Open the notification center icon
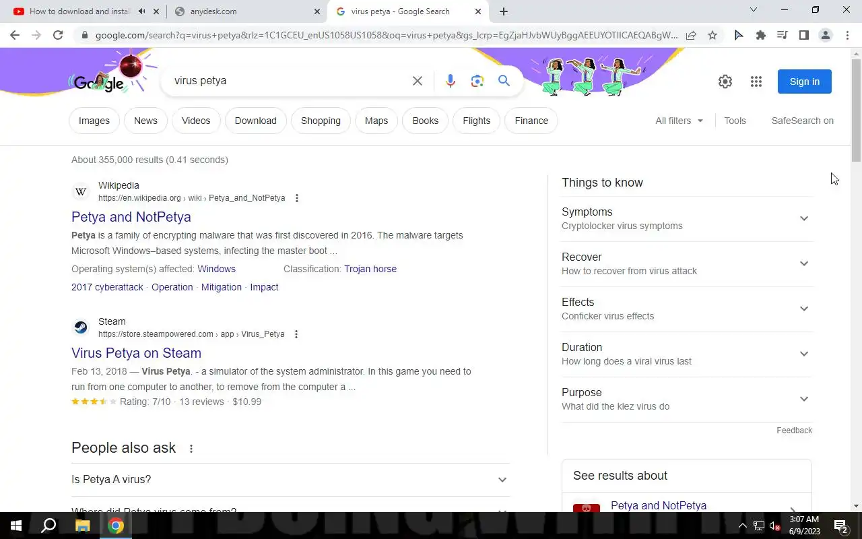The height and width of the screenshot is (539, 862). (840, 526)
